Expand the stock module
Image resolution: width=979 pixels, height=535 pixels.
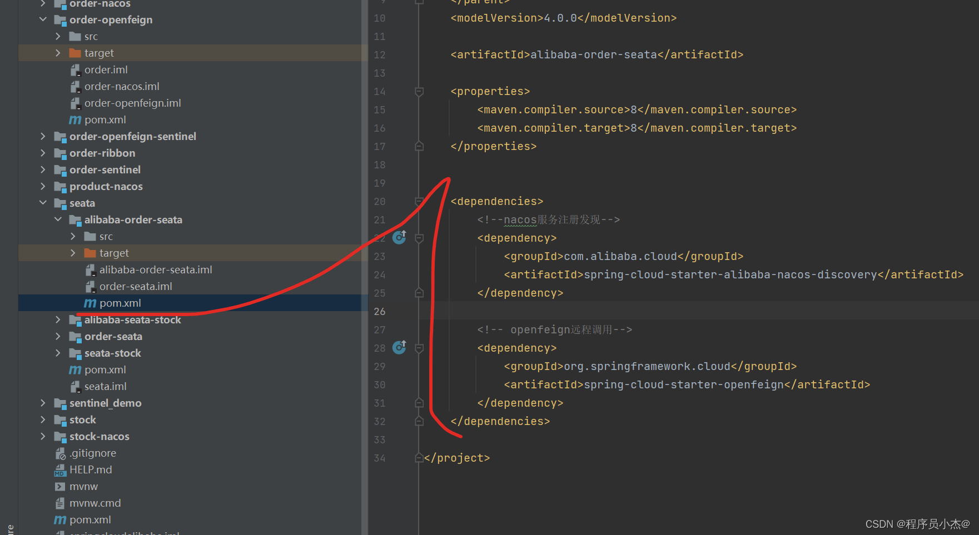coord(43,419)
